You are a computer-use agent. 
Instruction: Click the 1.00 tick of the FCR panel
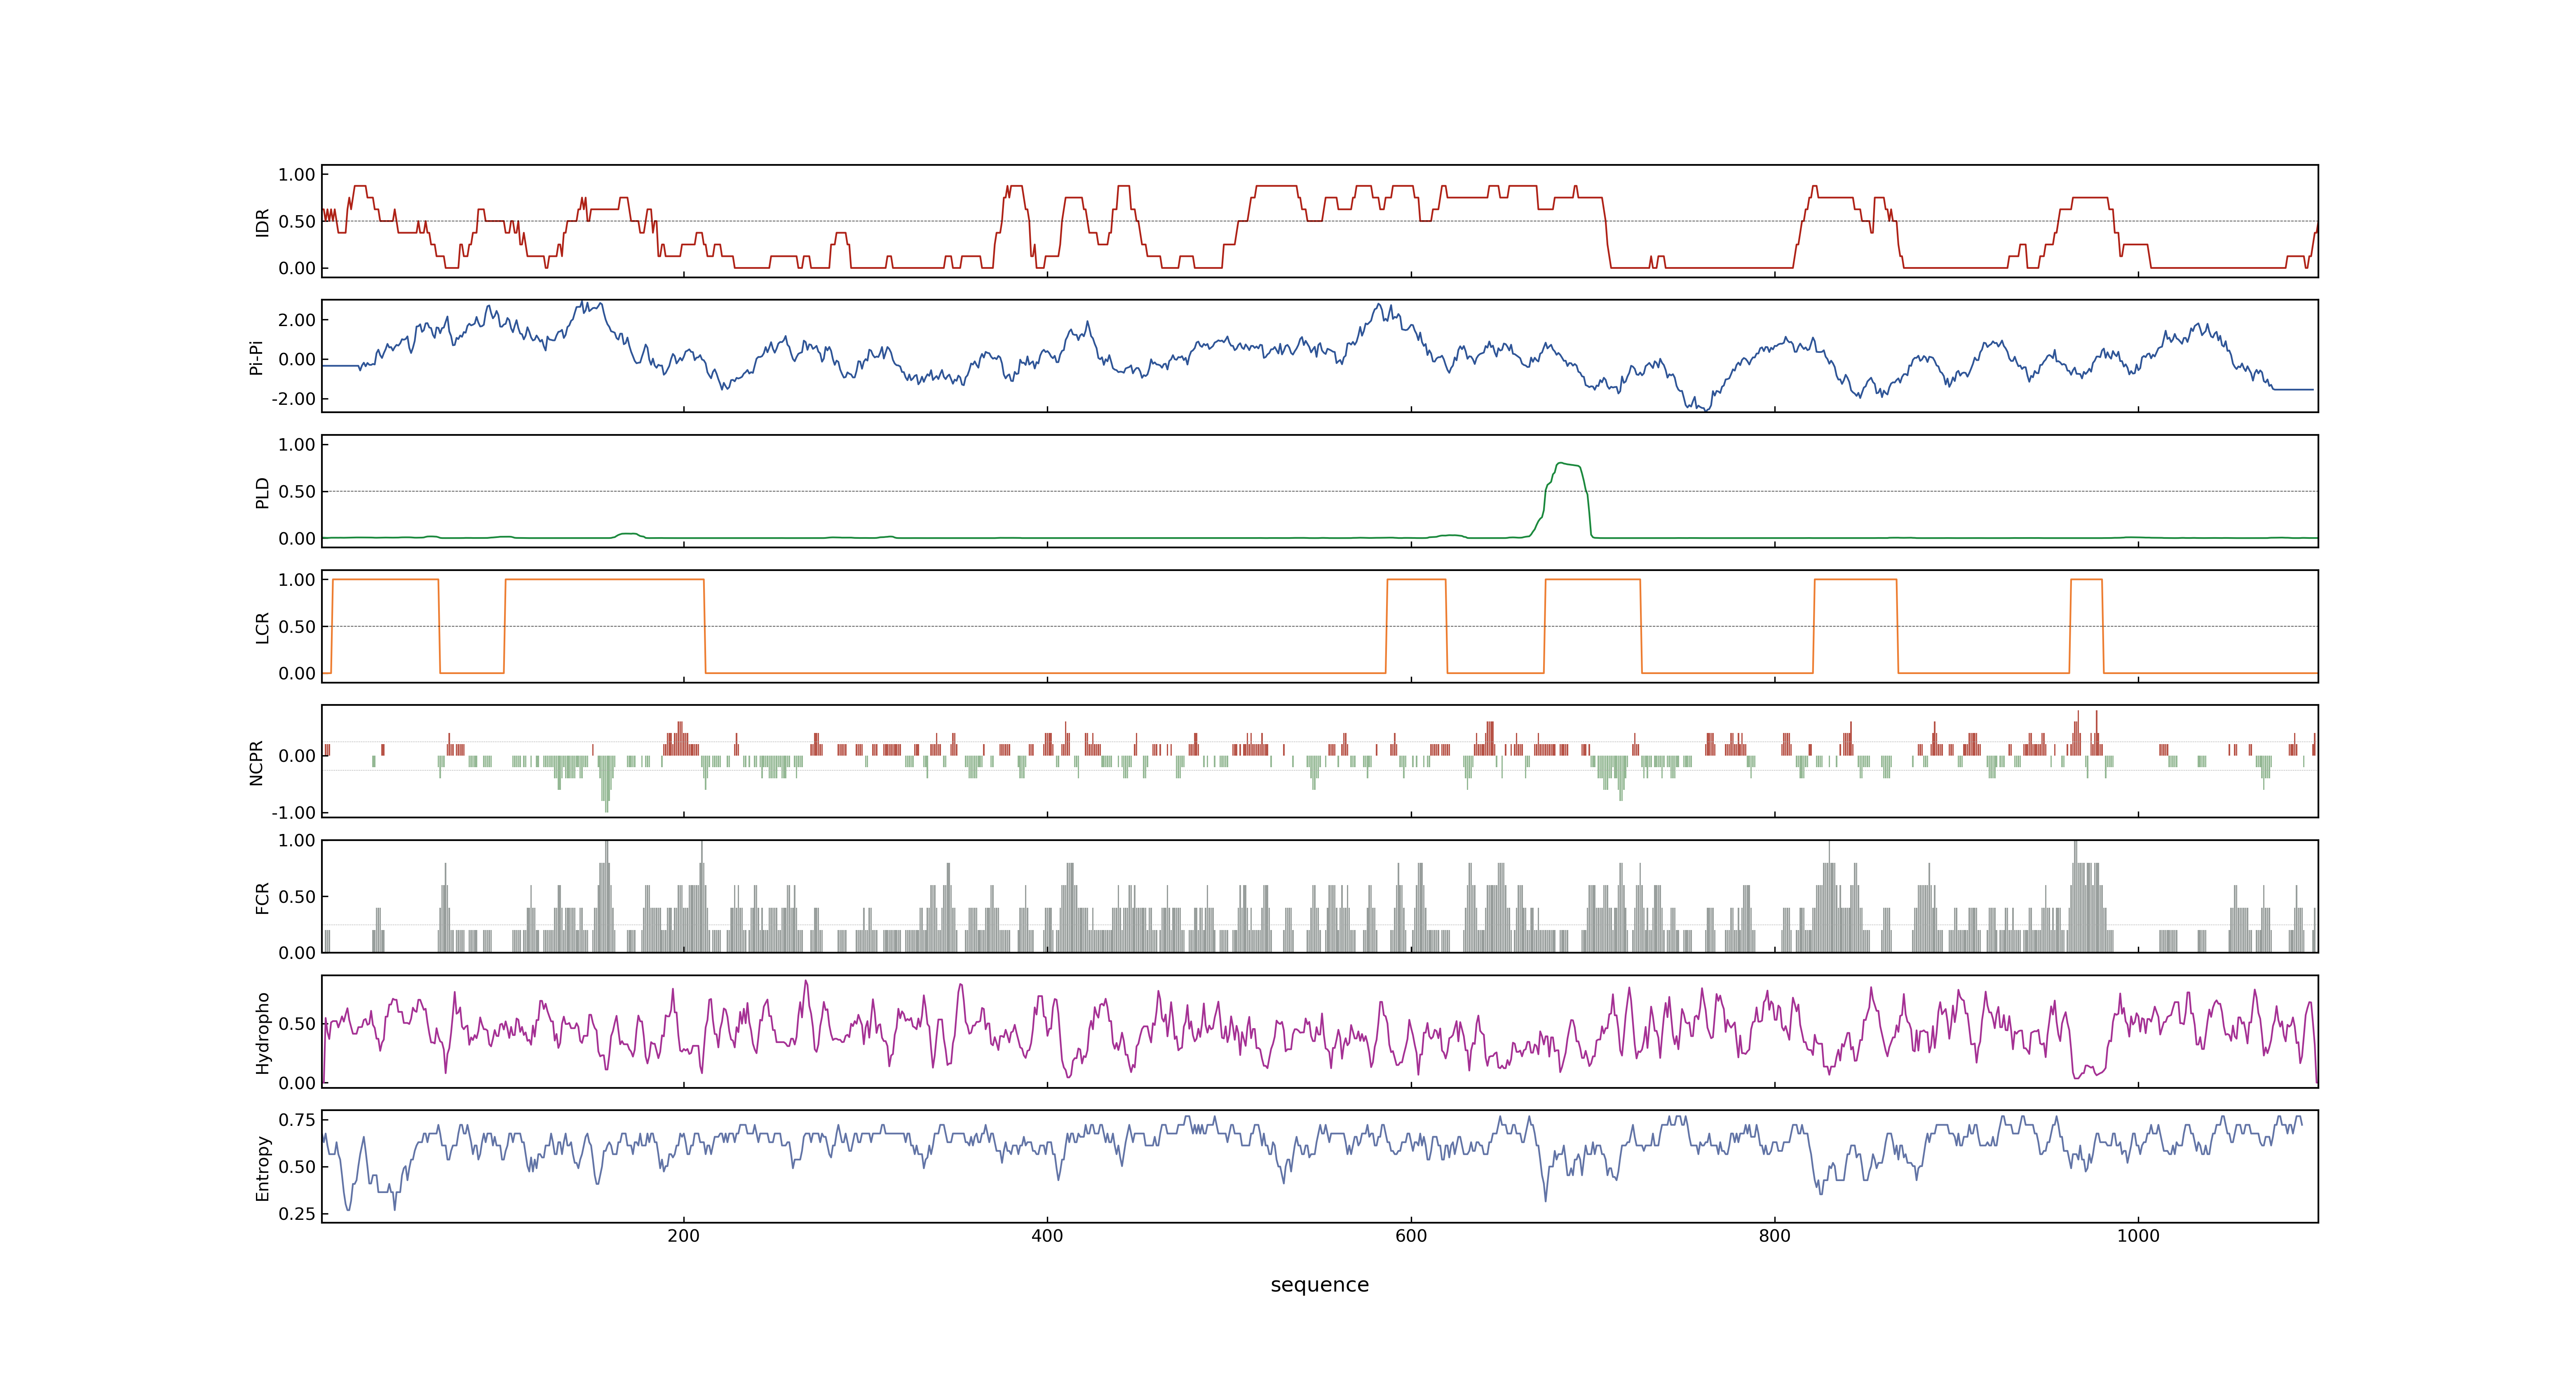(x=297, y=840)
